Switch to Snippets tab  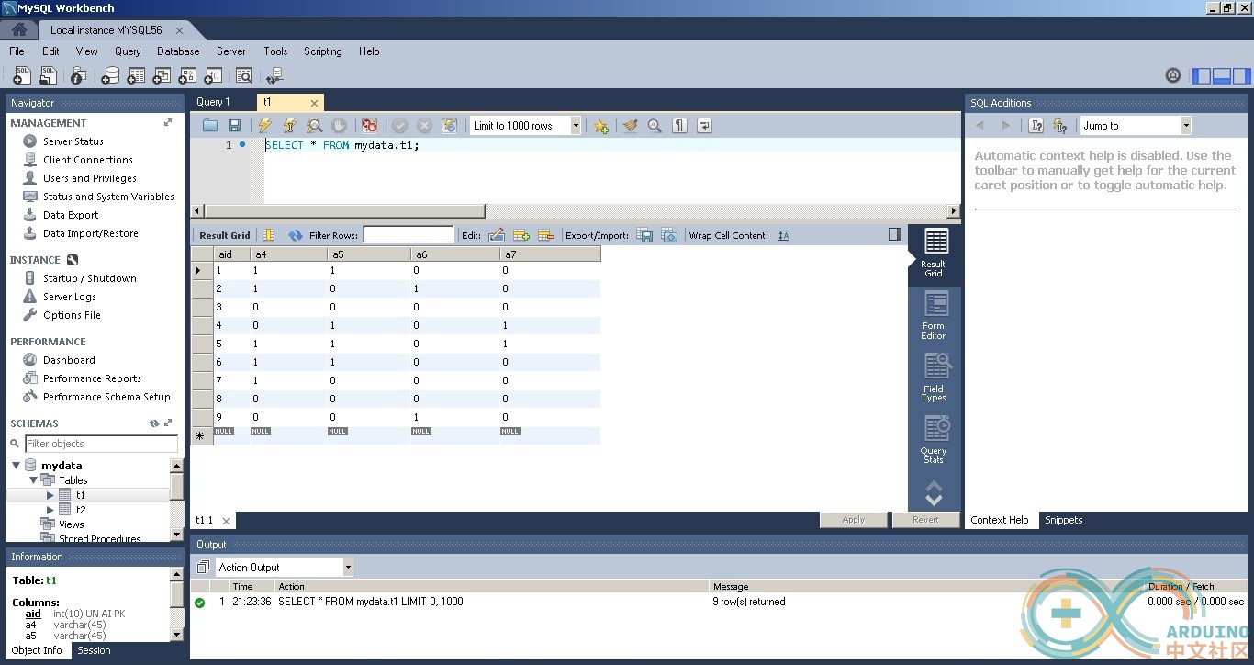tap(1064, 520)
